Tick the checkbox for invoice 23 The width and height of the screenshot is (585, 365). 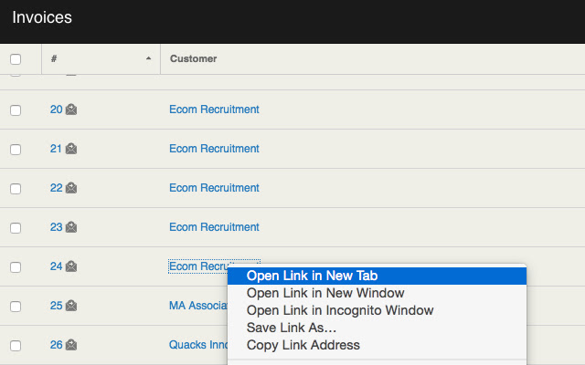pos(16,227)
